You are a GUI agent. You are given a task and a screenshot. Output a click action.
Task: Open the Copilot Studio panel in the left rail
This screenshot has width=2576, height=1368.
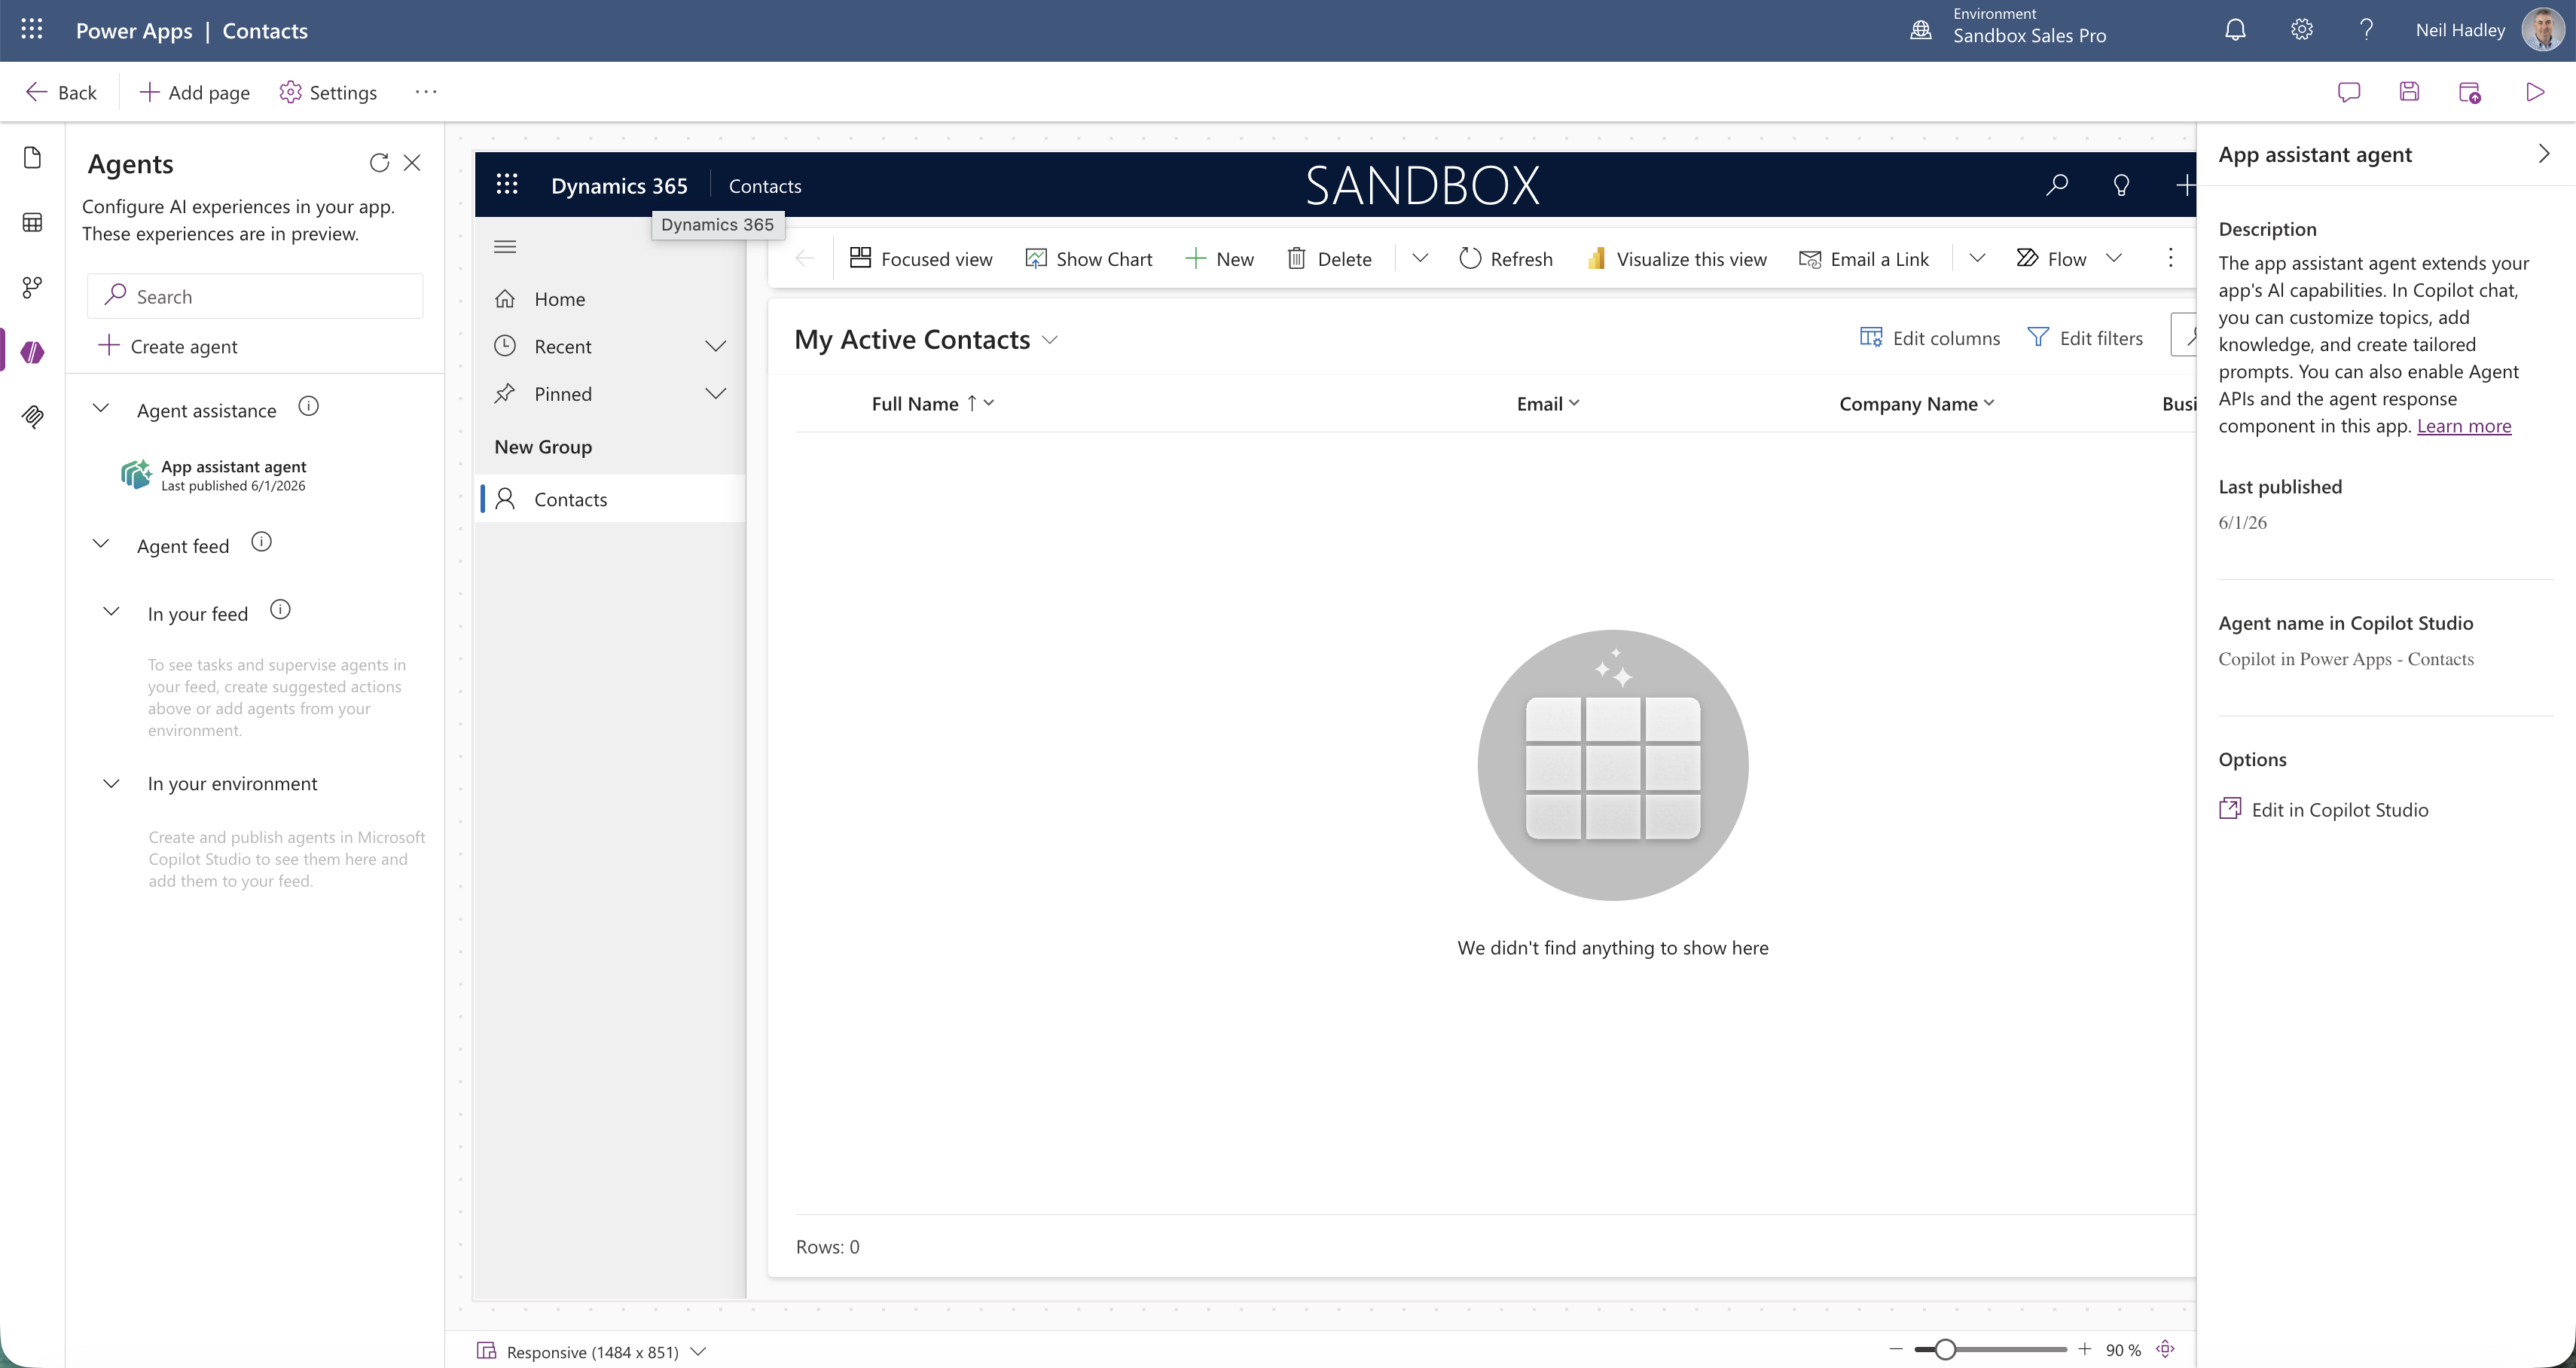point(32,416)
